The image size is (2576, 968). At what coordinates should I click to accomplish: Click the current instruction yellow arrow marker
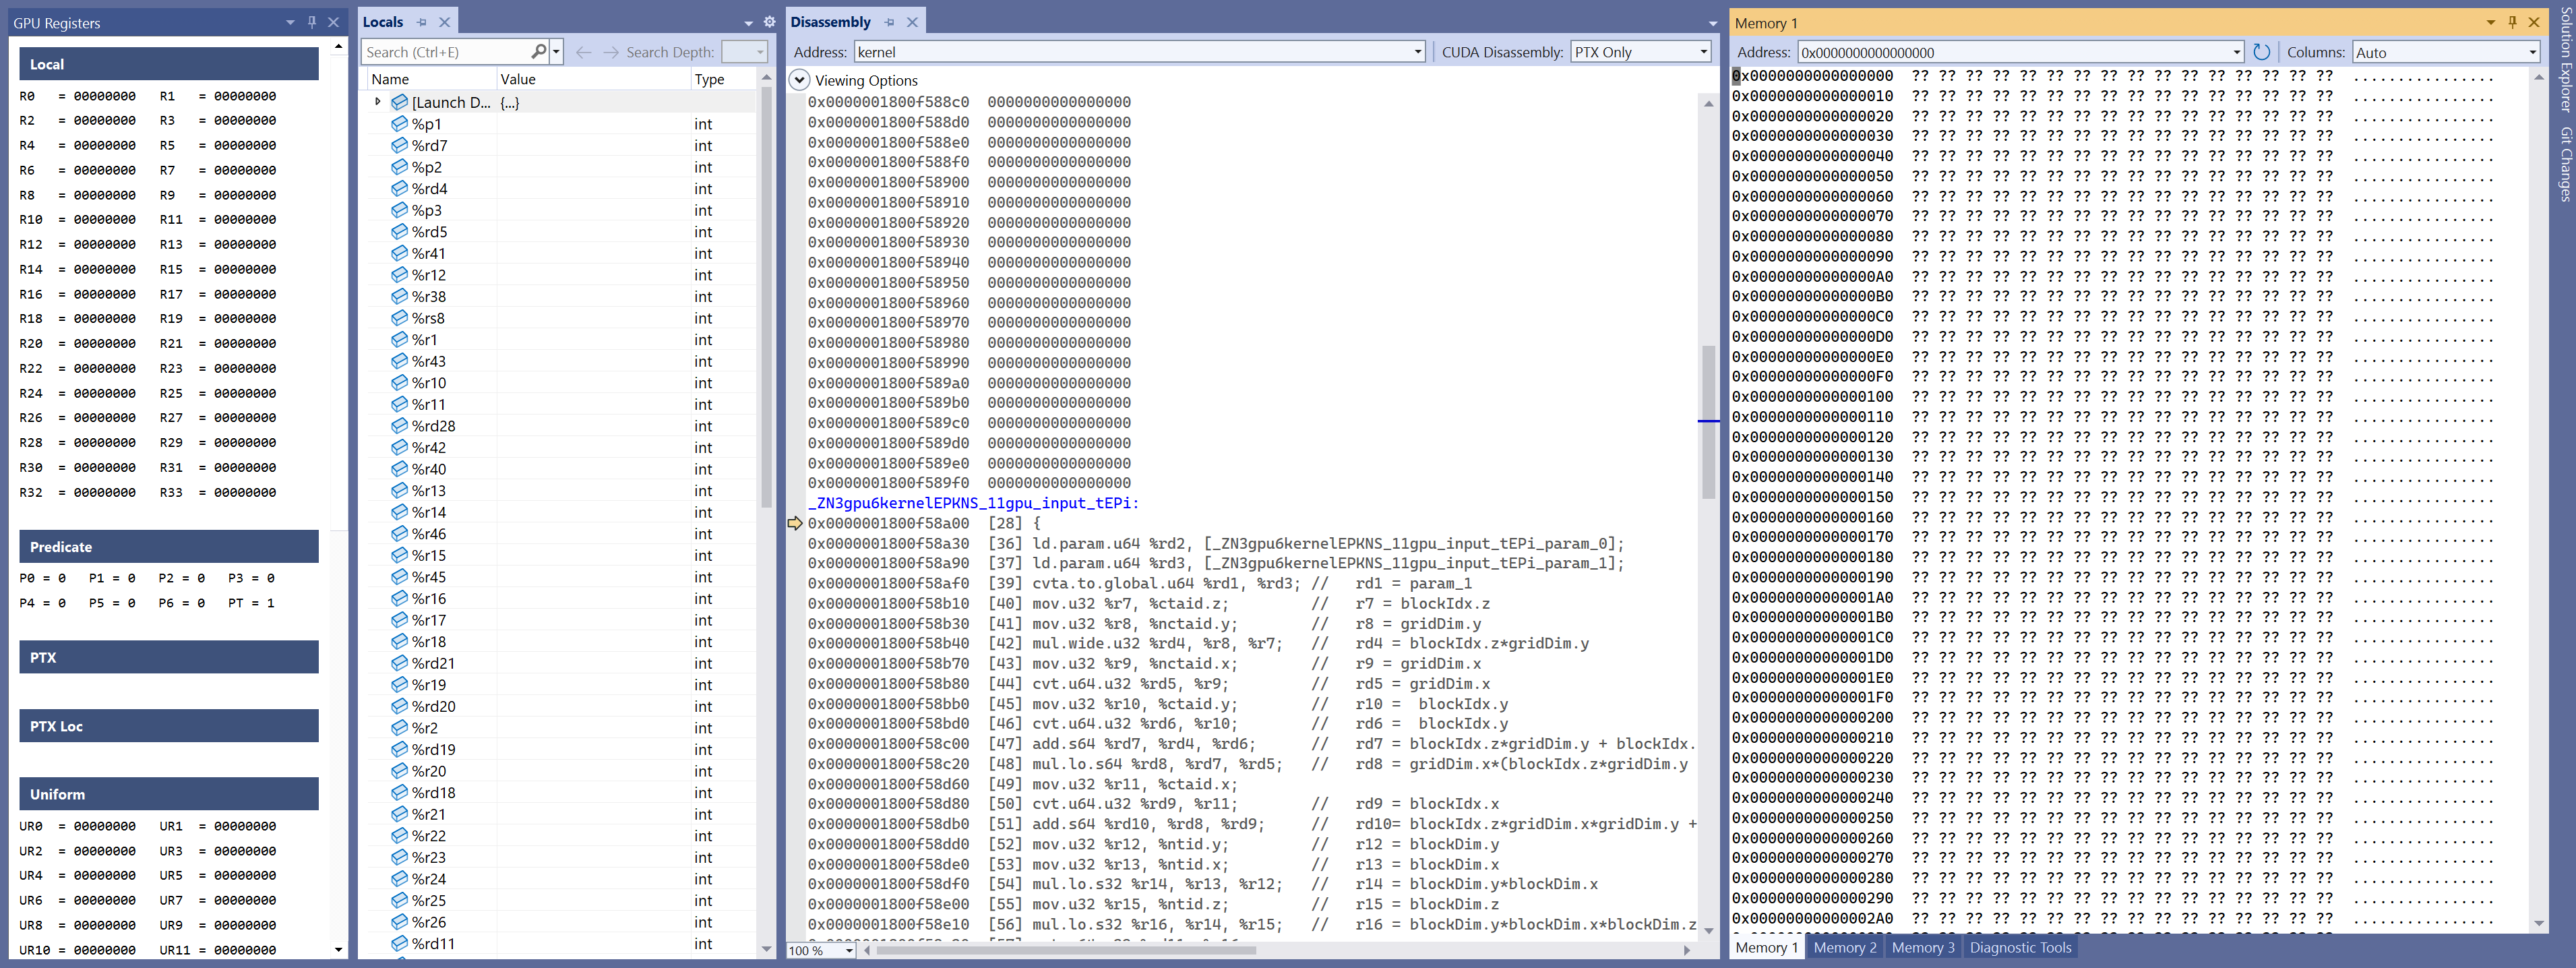pos(795,523)
